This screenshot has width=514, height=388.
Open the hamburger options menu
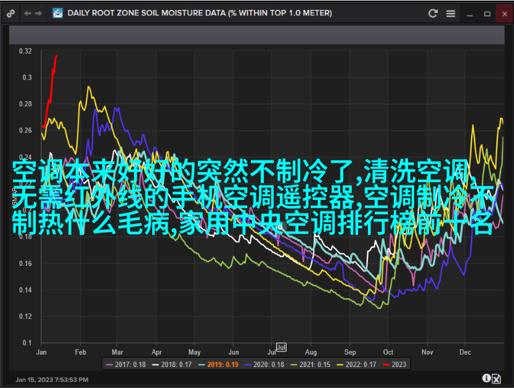tap(451, 13)
